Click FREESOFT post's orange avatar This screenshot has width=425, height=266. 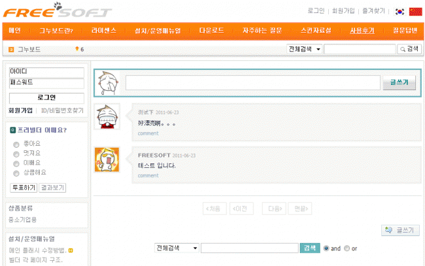107,159
